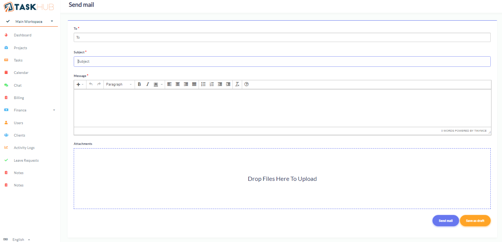
Task: Navigate to the Dashboard sidebar item
Action: click(x=23, y=35)
